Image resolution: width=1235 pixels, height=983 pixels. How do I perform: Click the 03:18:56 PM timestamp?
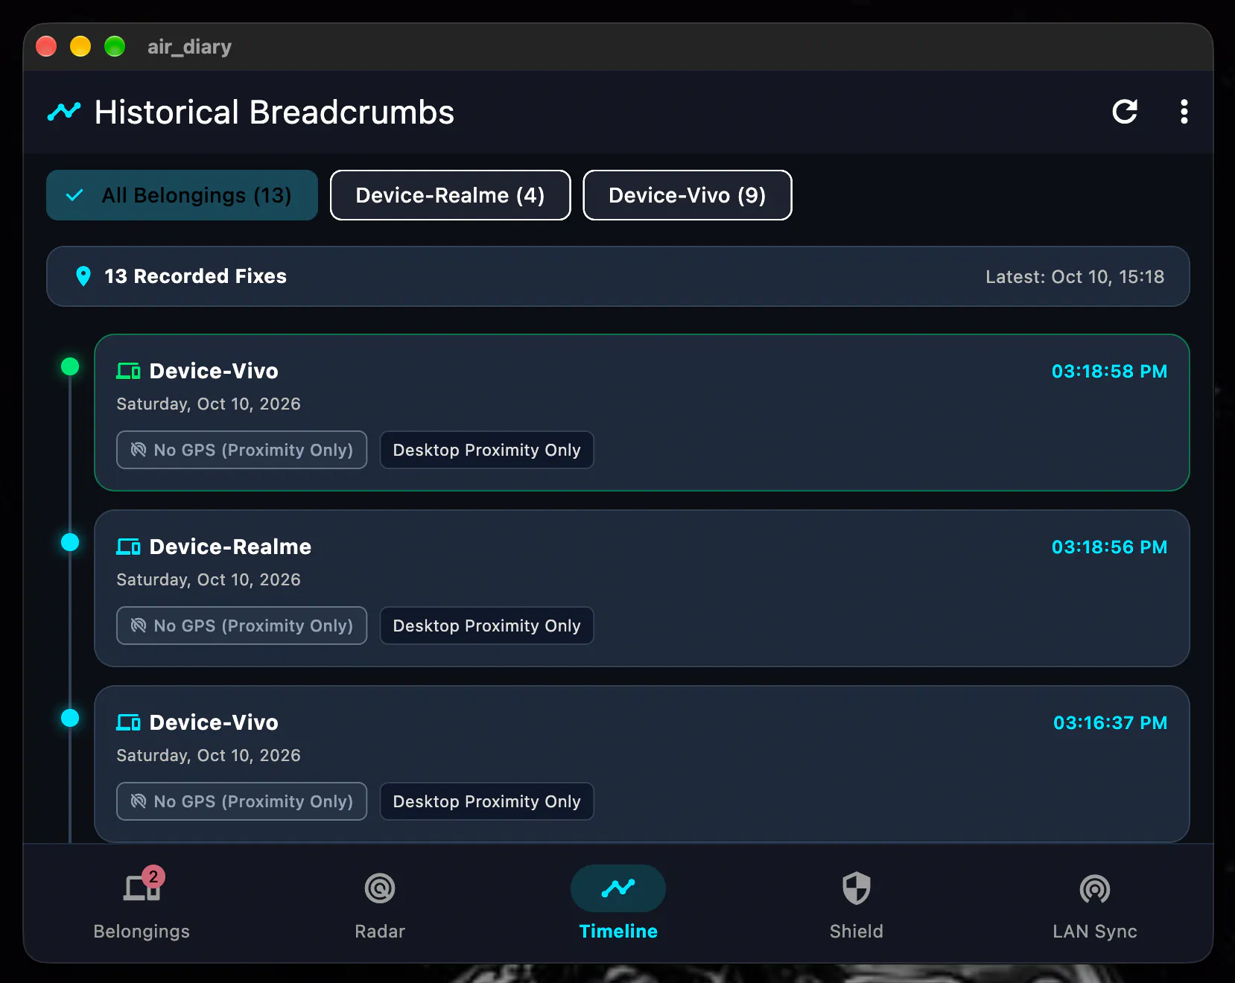pos(1109,547)
